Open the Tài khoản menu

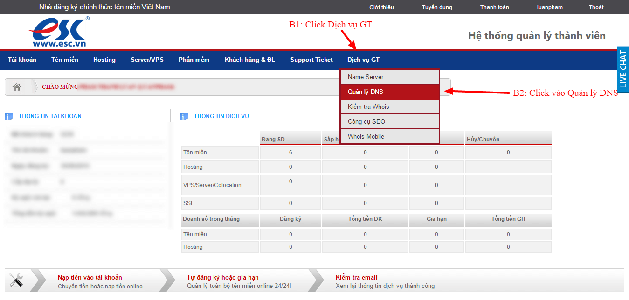point(22,60)
